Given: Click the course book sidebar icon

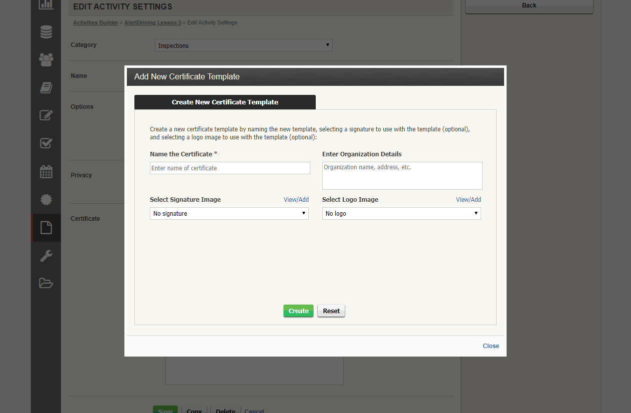Looking at the screenshot, I should [46, 87].
